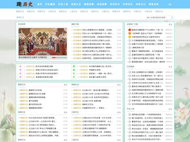This screenshot has height=142, width=190.
Task: Click 更多 next to 汉朝历史 section heading
Action: pos(119,113)
